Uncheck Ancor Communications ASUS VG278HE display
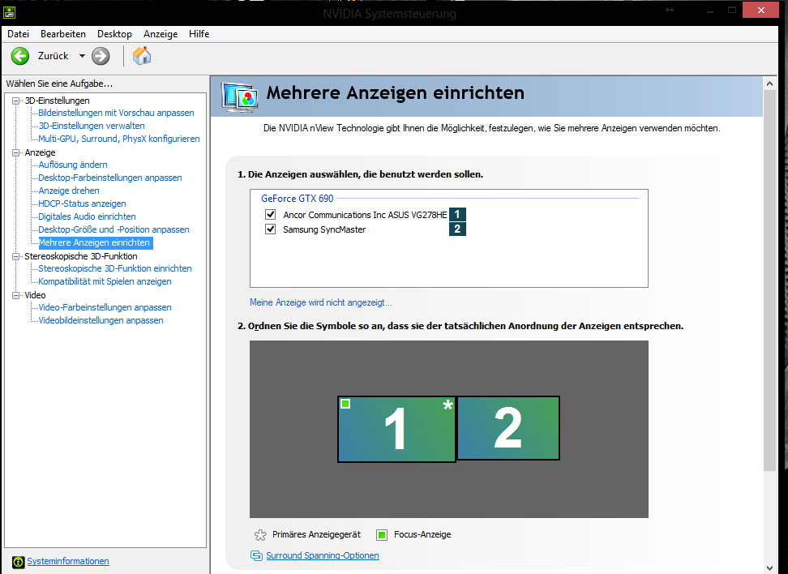This screenshot has width=788, height=574. (271, 215)
